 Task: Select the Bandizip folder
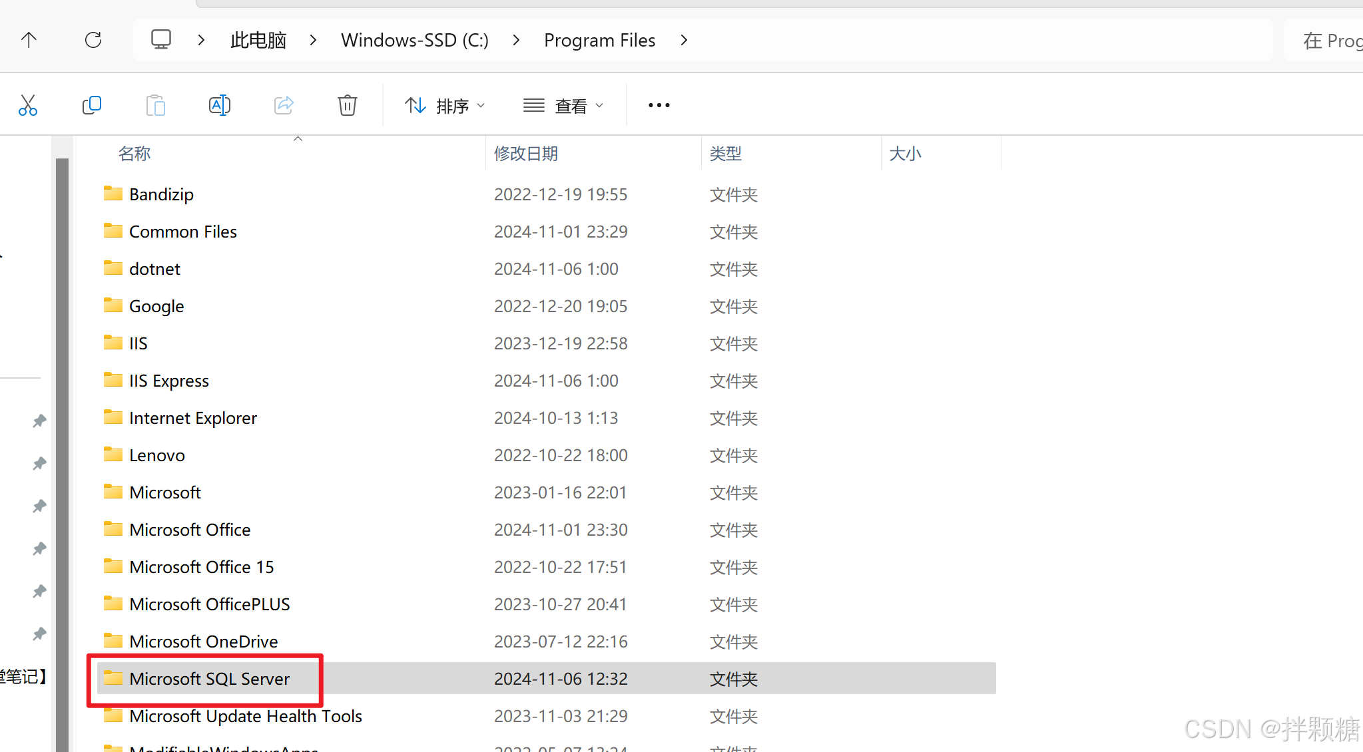[161, 194]
